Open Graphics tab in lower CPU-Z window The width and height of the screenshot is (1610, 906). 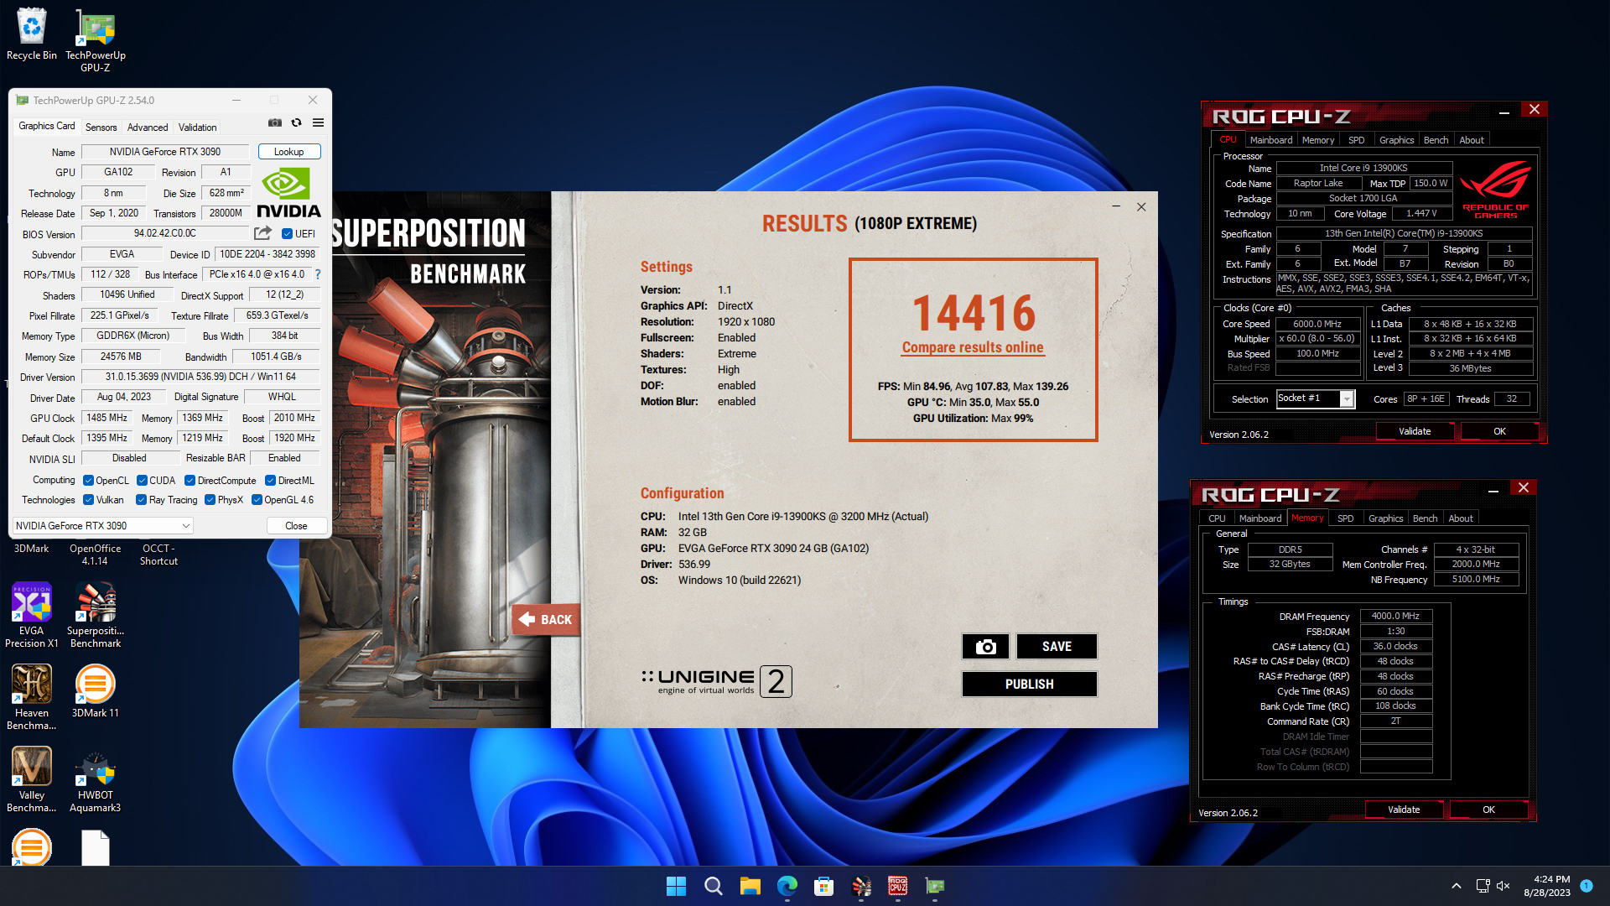[x=1385, y=518]
